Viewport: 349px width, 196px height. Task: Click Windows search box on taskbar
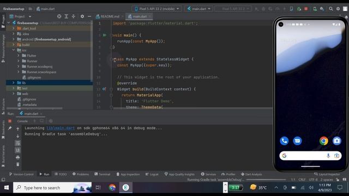point(52,188)
